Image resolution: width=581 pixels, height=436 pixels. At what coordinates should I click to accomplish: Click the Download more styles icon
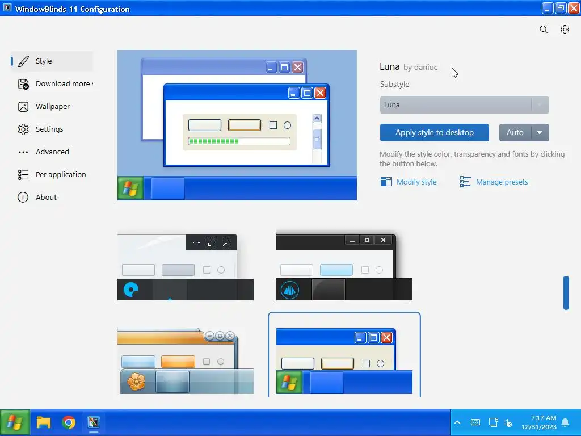pos(23,84)
